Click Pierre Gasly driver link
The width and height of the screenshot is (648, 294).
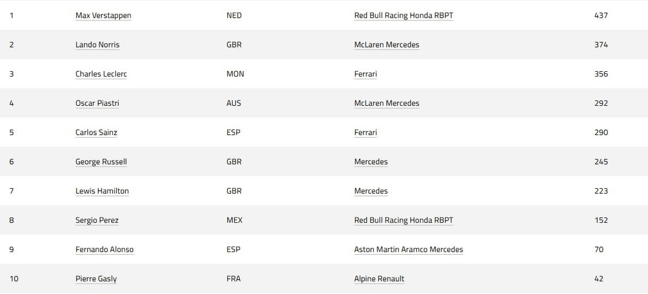(96, 278)
